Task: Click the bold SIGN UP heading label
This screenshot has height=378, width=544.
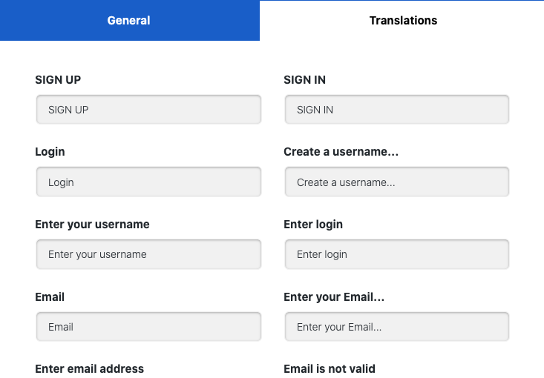Action: [x=58, y=80]
